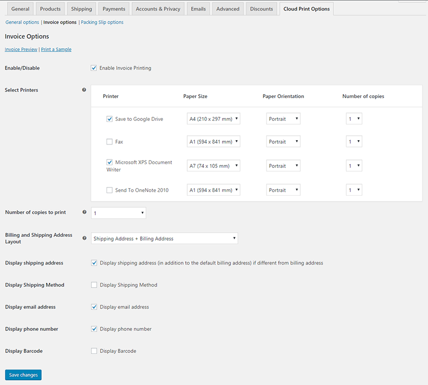The height and width of the screenshot is (385, 428).
Task: Select the Cloud Print Options tab
Action: click(x=306, y=9)
